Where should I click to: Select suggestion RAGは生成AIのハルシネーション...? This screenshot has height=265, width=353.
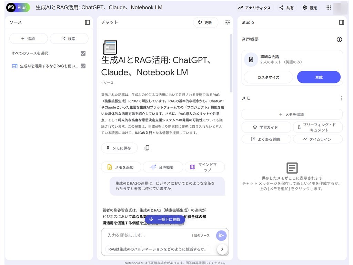(x=158, y=249)
